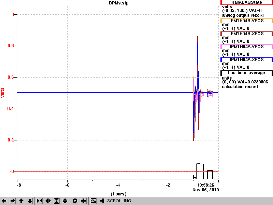The image size is (273, 205).
Task: Click the -4 tick label on time axis
Action: [118, 185]
